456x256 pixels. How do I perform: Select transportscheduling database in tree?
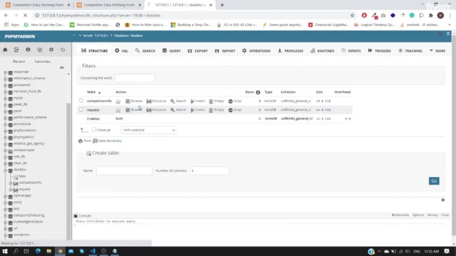pyautogui.click(x=29, y=215)
